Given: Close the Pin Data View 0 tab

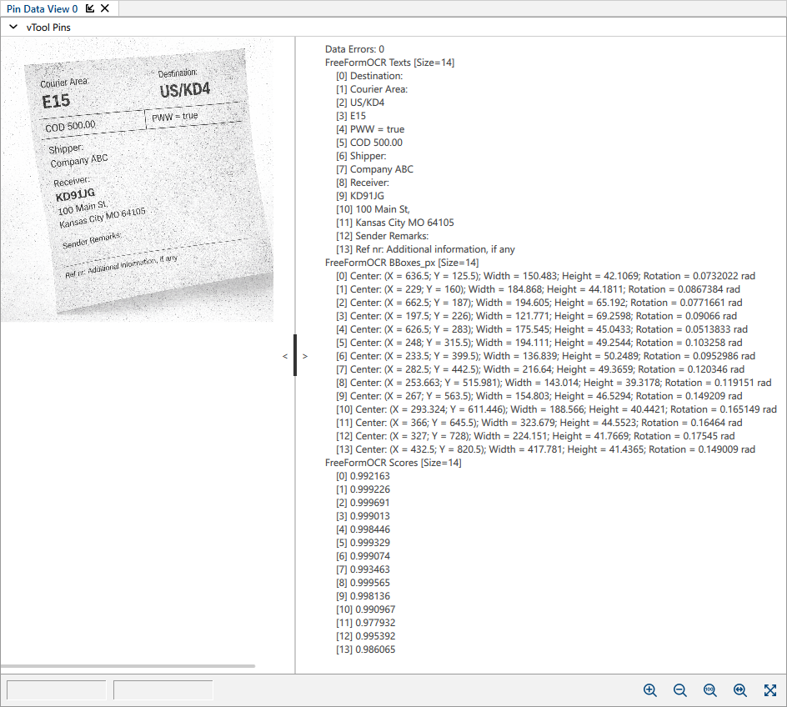Looking at the screenshot, I should [x=105, y=8].
